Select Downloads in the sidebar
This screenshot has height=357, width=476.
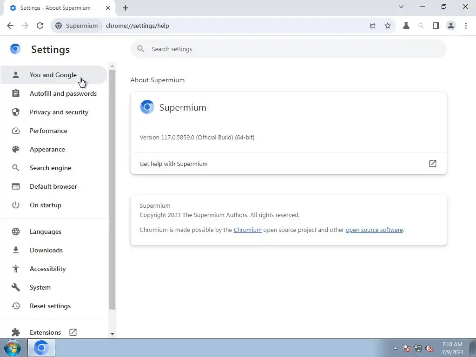pos(54,250)
